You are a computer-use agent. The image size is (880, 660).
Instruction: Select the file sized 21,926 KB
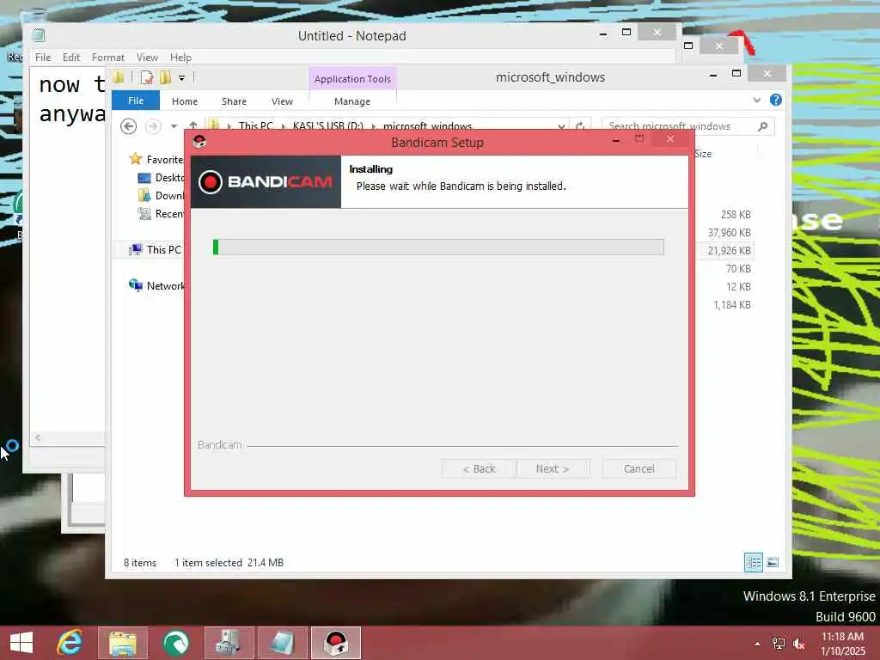tap(729, 250)
